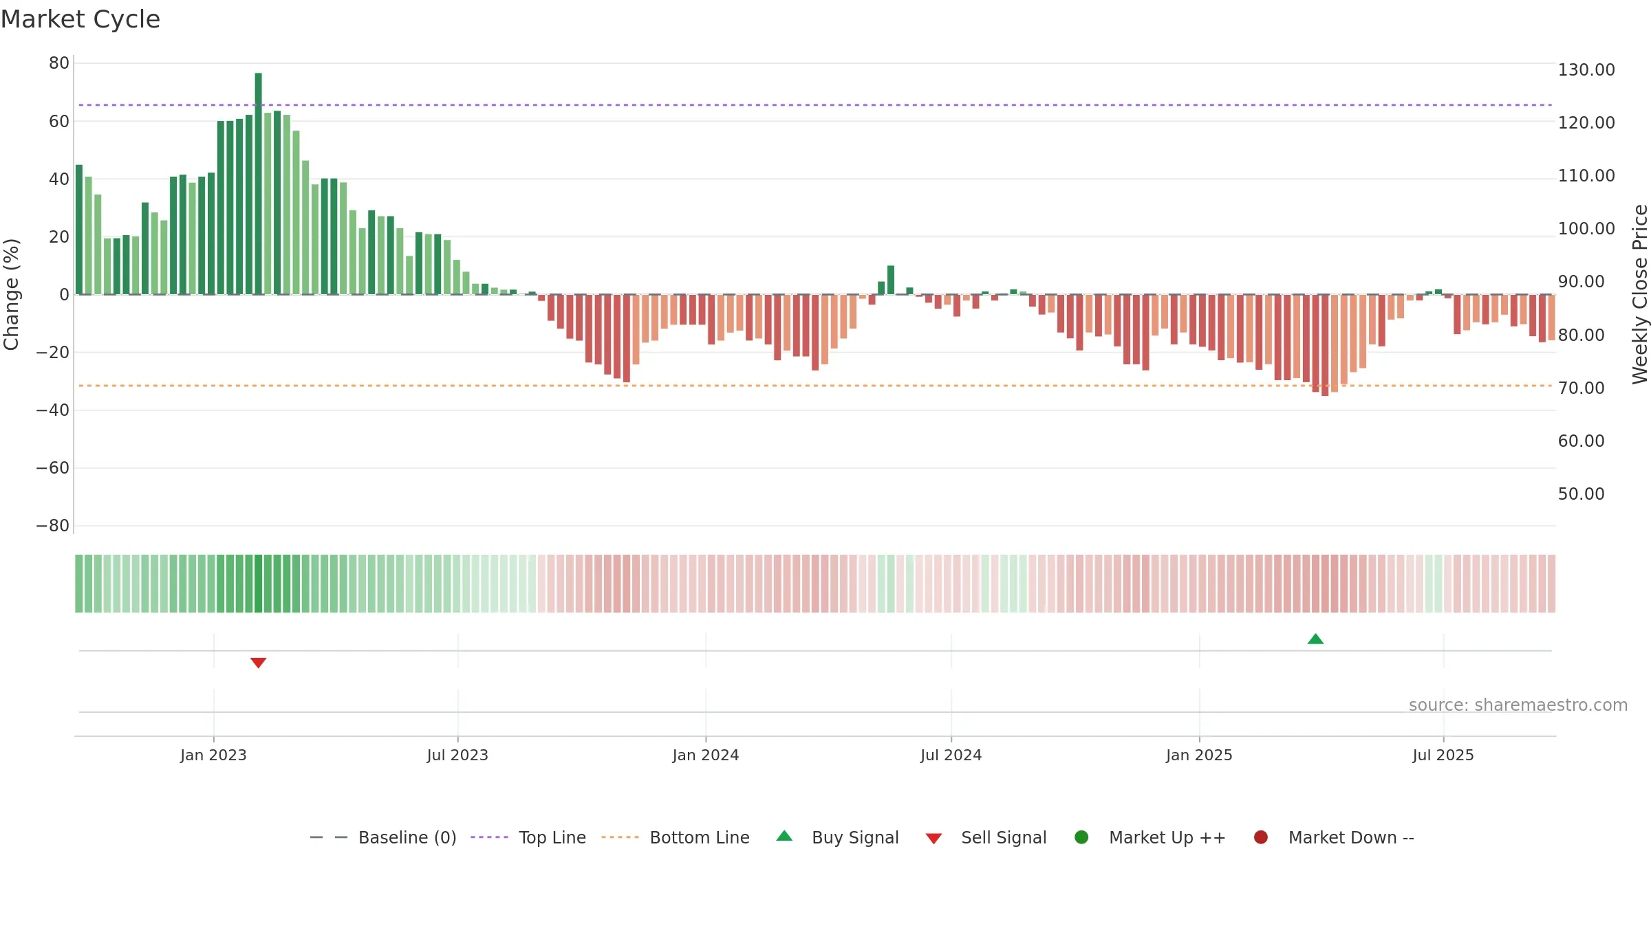The height and width of the screenshot is (928, 1651).
Task: Click the 70.00 price axis label
Action: pyautogui.click(x=1582, y=388)
